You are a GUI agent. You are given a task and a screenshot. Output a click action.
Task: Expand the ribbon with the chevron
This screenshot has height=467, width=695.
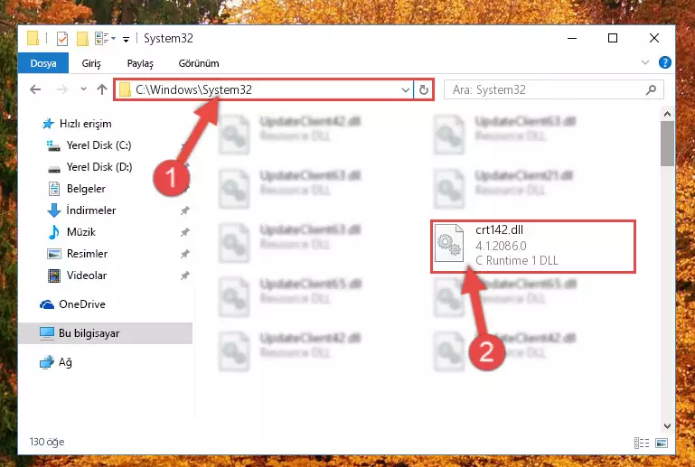coord(645,62)
